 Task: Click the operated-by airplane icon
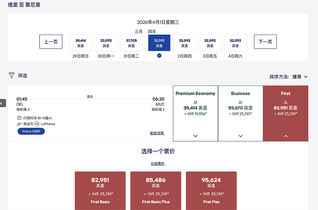pos(19,124)
